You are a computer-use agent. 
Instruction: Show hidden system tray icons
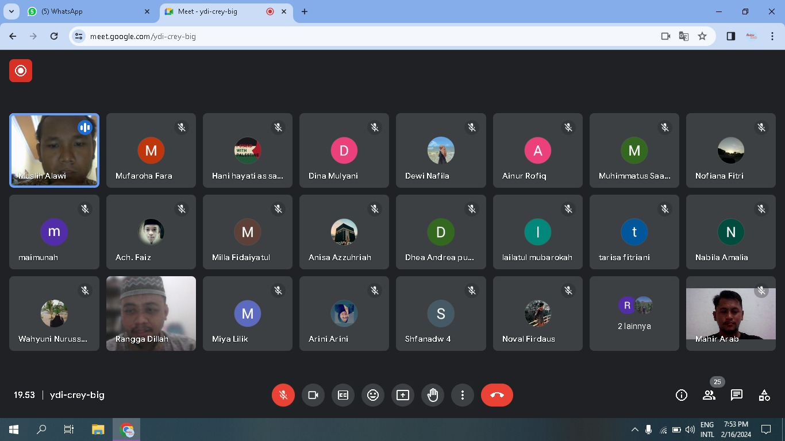point(635,430)
